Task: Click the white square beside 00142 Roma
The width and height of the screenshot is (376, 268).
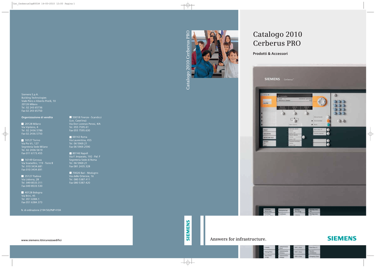Action: click(70, 137)
